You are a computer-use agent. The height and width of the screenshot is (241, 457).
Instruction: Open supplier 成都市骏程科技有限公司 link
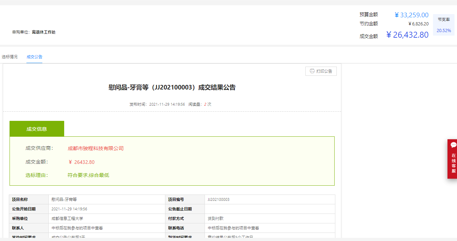coord(96,148)
